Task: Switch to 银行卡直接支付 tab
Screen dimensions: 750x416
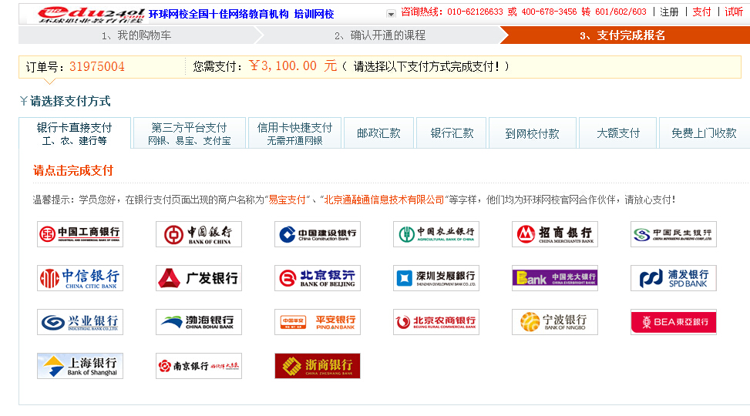Action: 75,133
